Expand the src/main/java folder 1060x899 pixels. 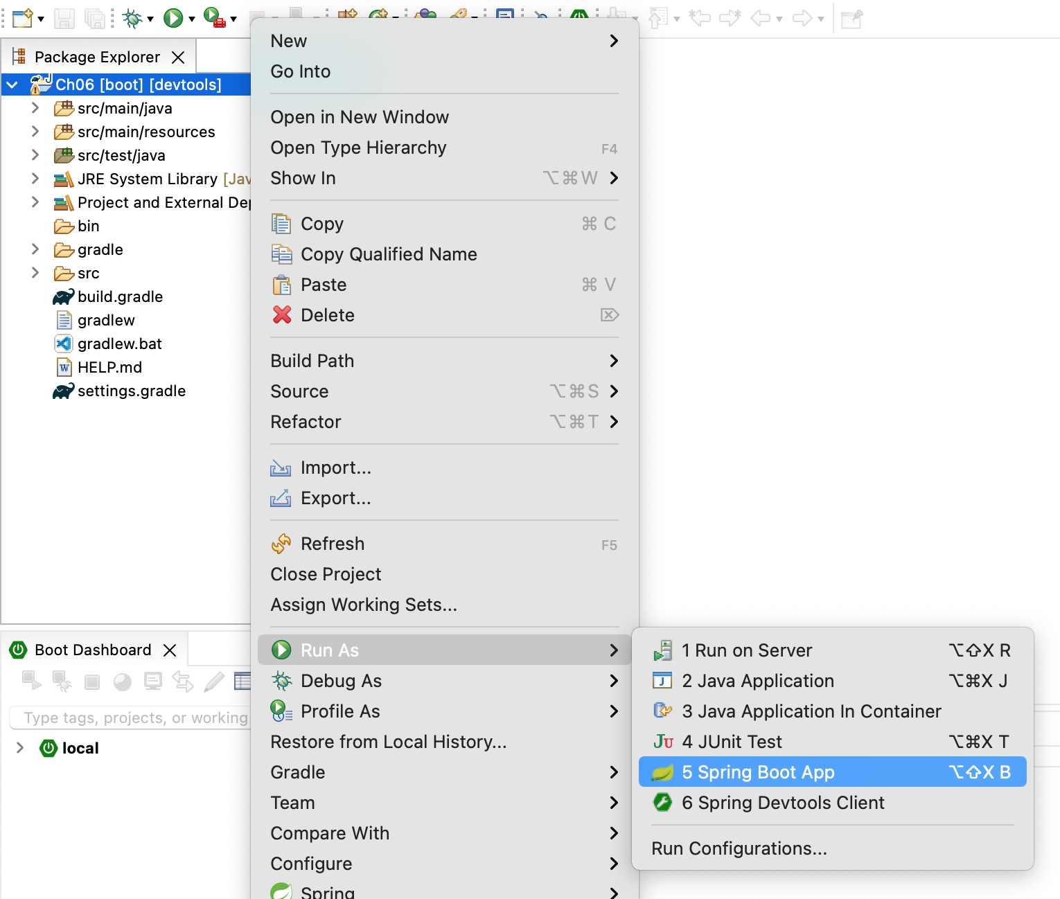pos(35,108)
